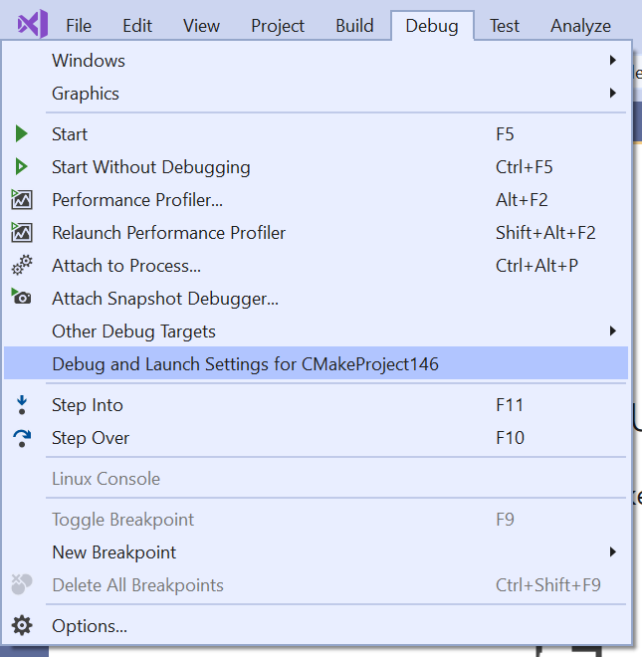The width and height of the screenshot is (642, 657).
Task: Click the Step Into arrow icon
Action: tap(22, 405)
